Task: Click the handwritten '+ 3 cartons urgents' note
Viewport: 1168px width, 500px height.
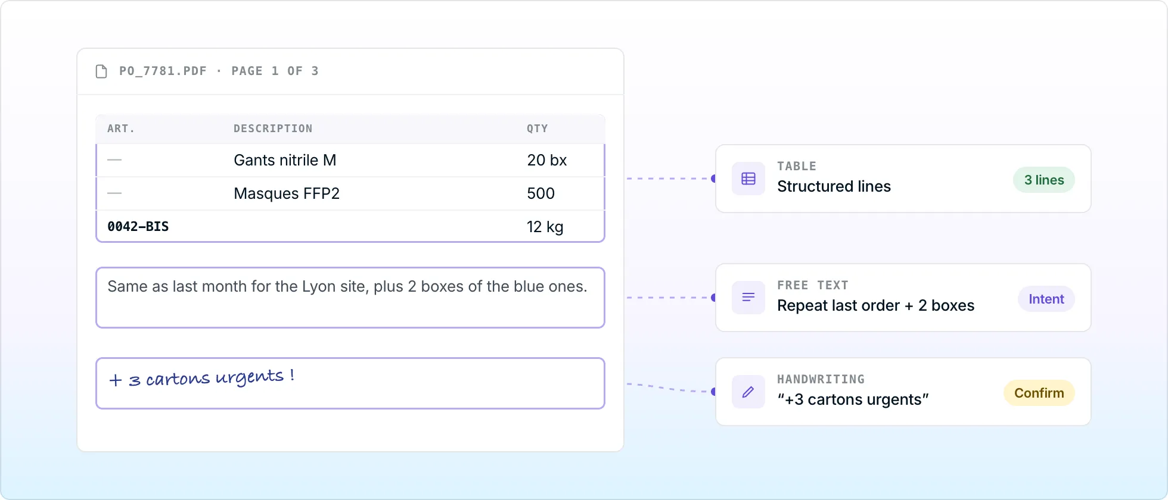Action: [202, 378]
